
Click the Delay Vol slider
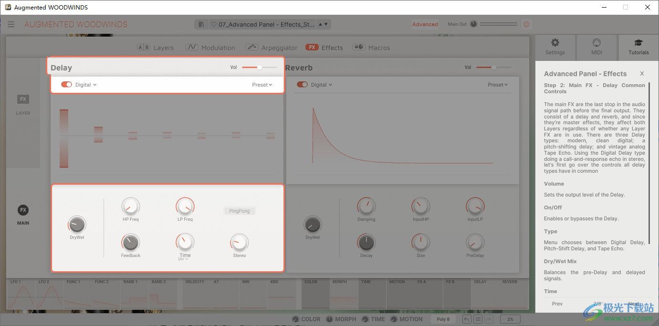click(259, 68)
